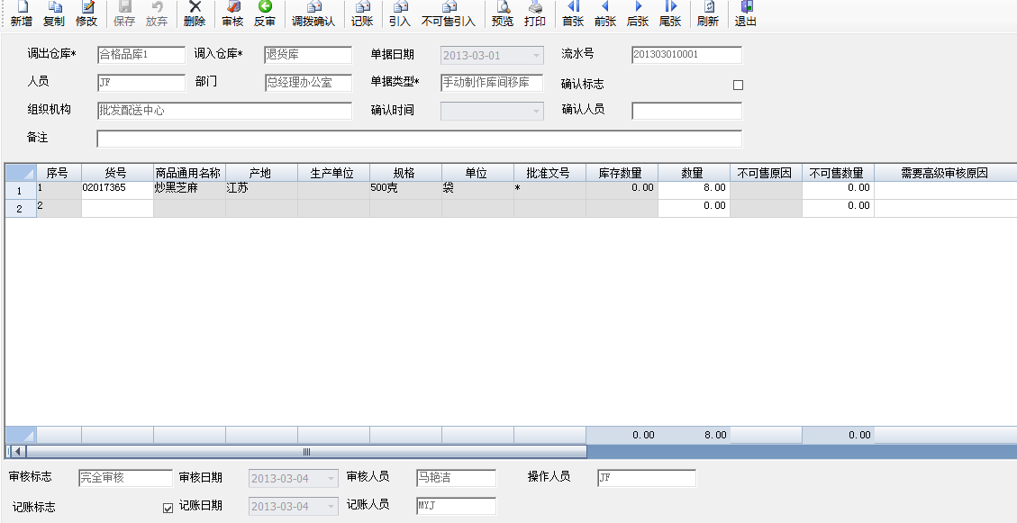The height and width of the screenshot is (523, 1017).
Task: Click the 江苏 origin cell
Action: 261,190
